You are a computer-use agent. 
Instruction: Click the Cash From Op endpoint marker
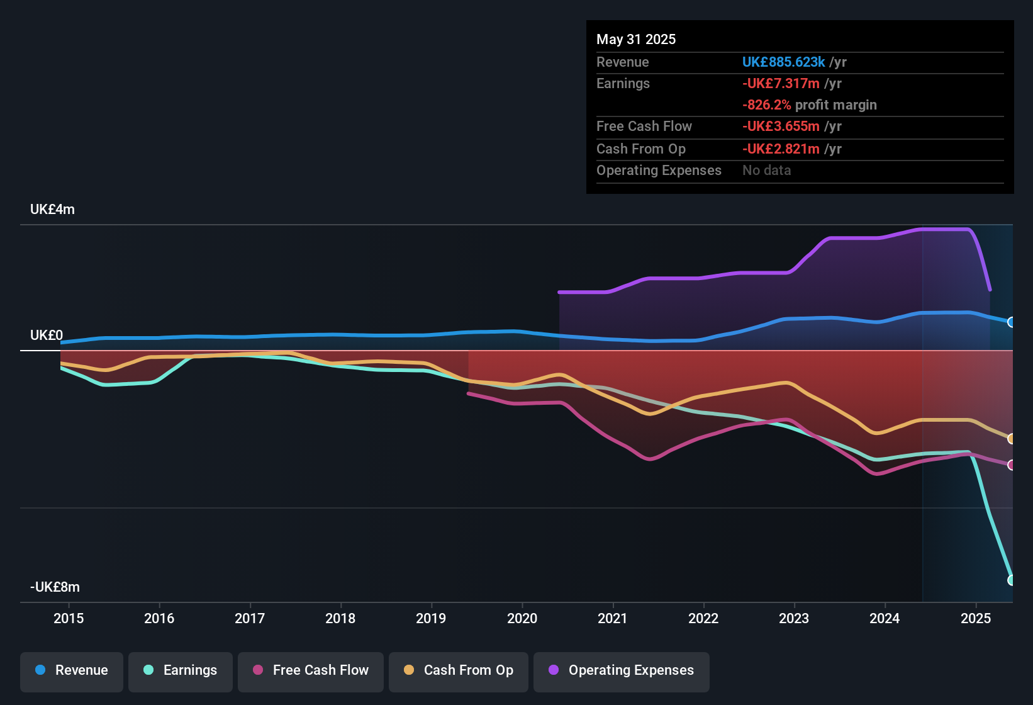(1011, 439)
